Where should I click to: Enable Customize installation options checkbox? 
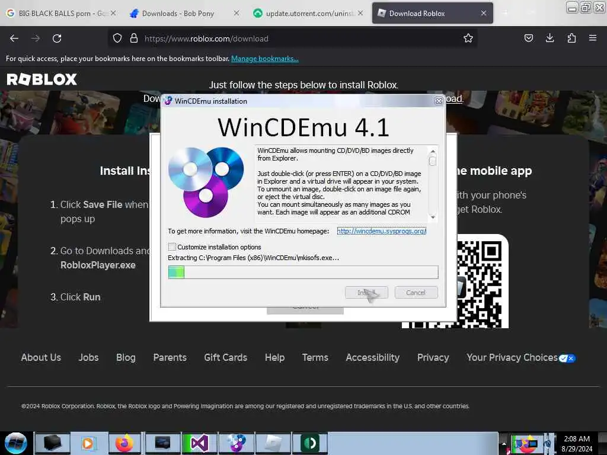(172, 247)
